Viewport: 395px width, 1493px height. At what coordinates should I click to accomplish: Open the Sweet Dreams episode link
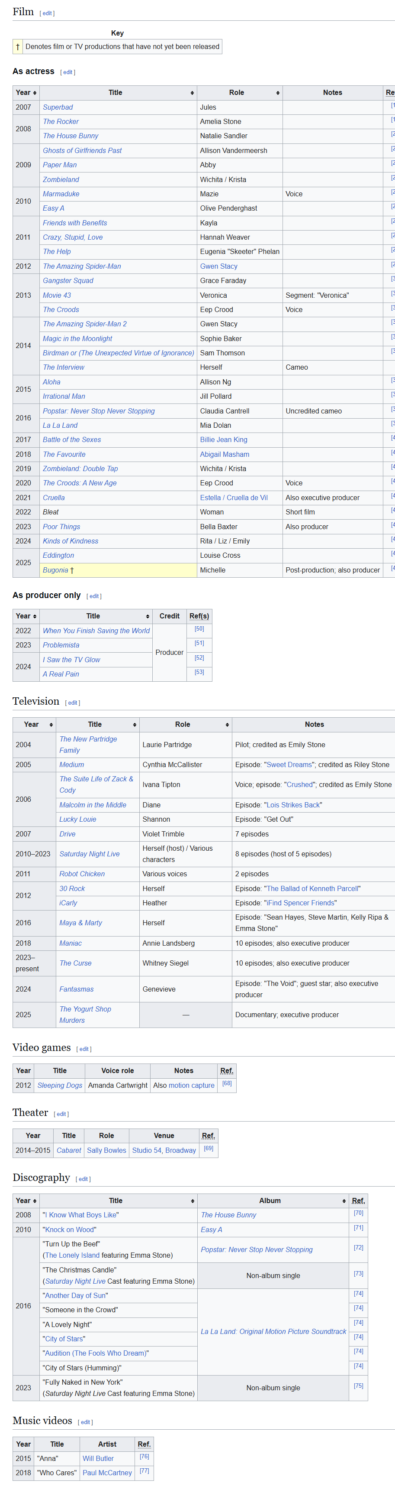point(289,765)
